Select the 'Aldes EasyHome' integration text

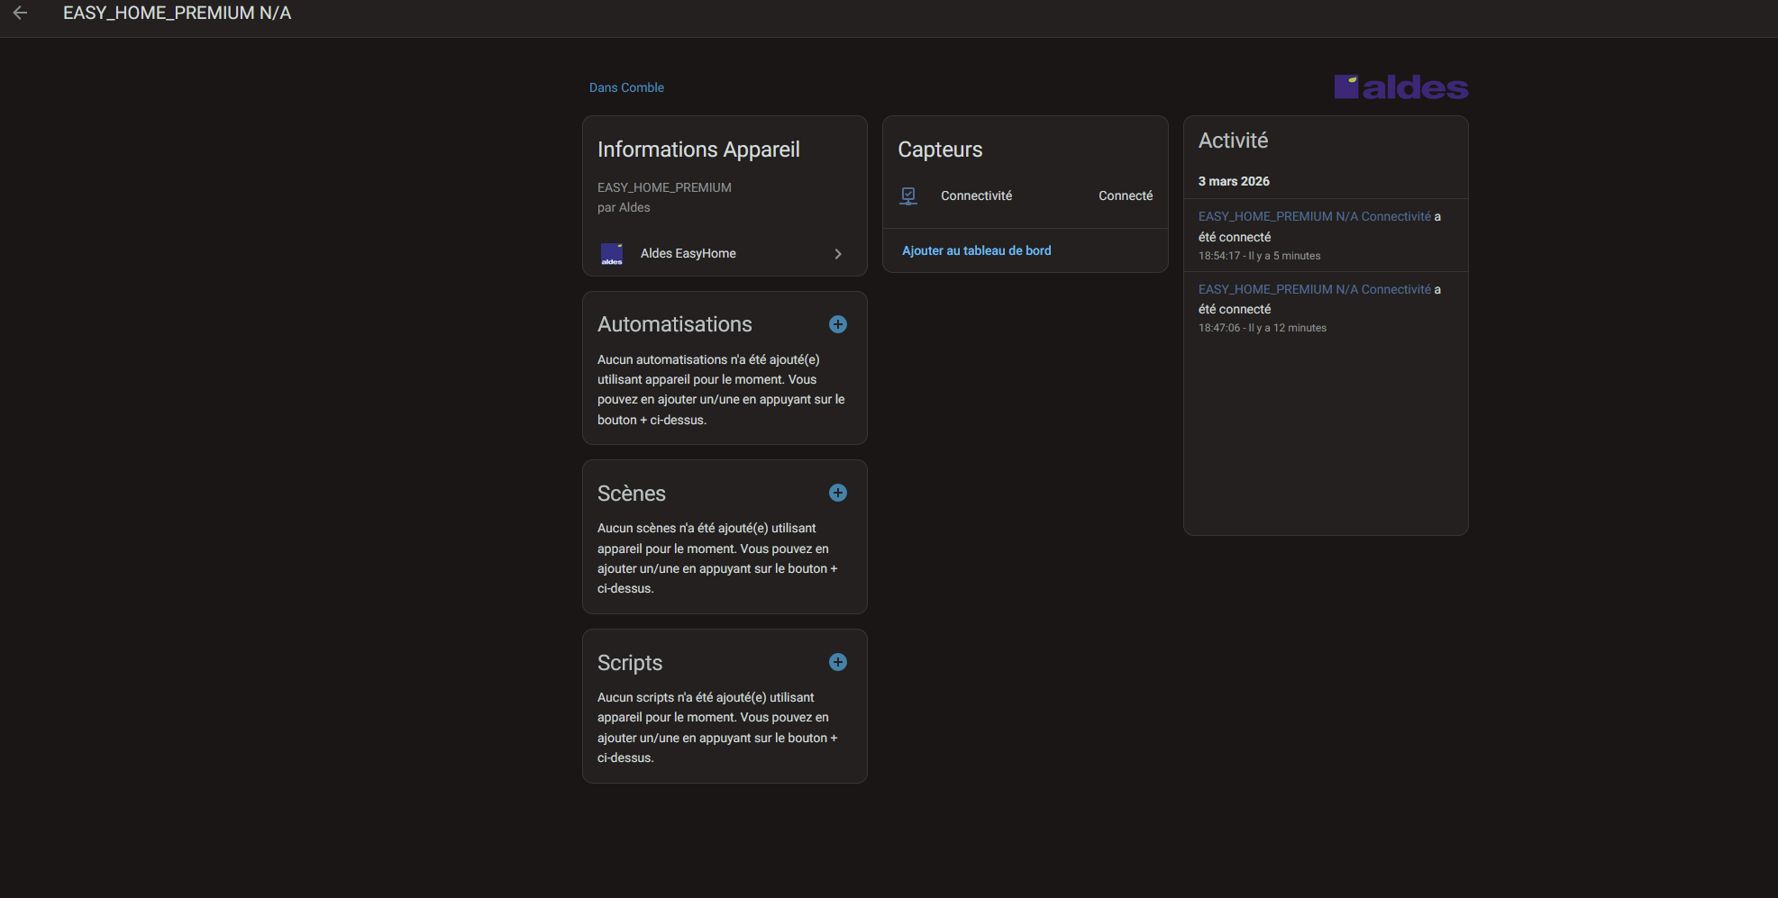point(688,254)
